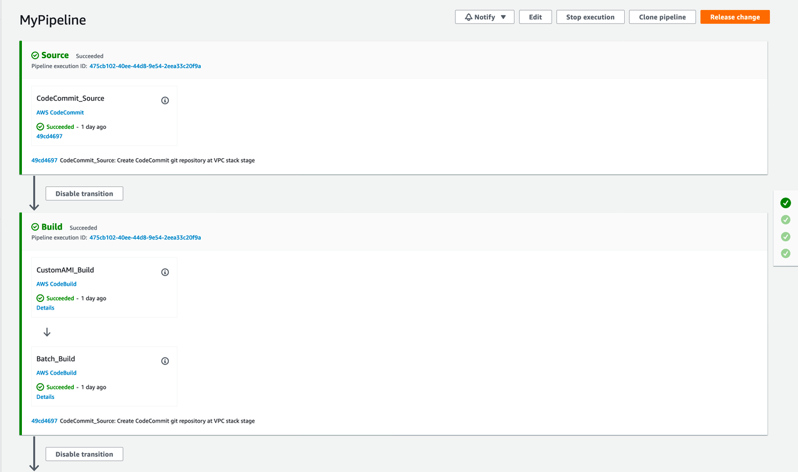Viewport: 798px width, 472px height.
Task: Open commit 49cd4697 link in CodeCommit_Source card
Action: click(49, 136)
